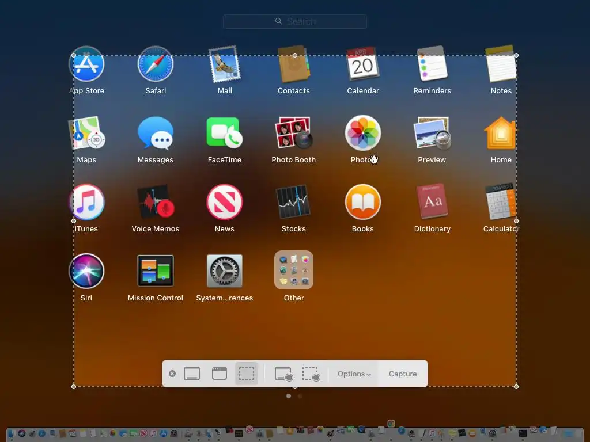Open the Maps app
Viewport: 590px width, 442px height.
pyautogui.click(x=86, y=133)
